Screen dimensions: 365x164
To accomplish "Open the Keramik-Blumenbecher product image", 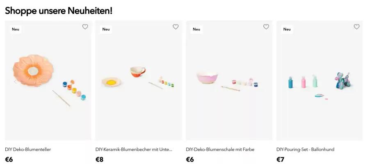I will coord(139,80).
